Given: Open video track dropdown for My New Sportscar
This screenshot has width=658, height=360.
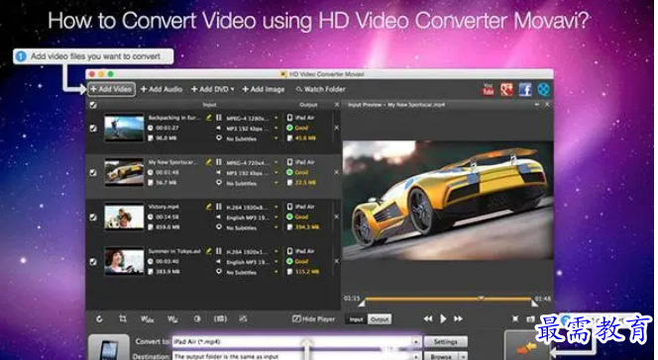Looking at the screenshot, I should pyautogui.click(x=275, y=162).
